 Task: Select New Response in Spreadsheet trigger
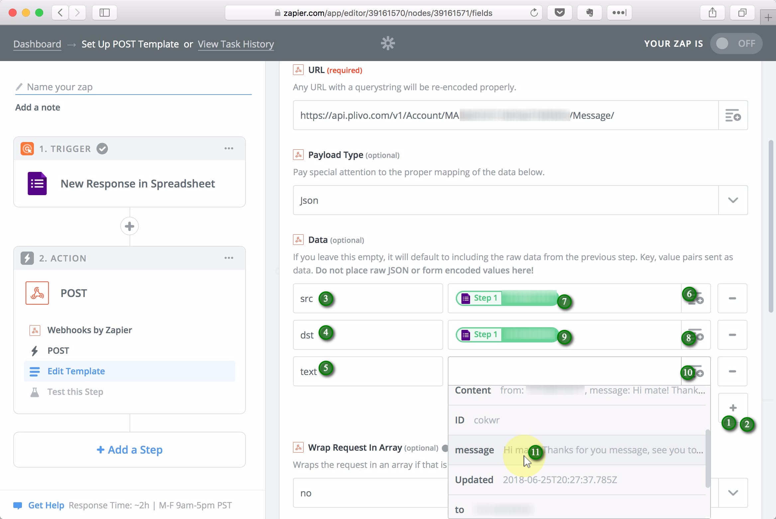coord(138,184)
